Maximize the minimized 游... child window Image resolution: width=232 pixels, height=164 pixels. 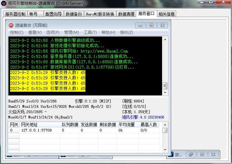202,155
